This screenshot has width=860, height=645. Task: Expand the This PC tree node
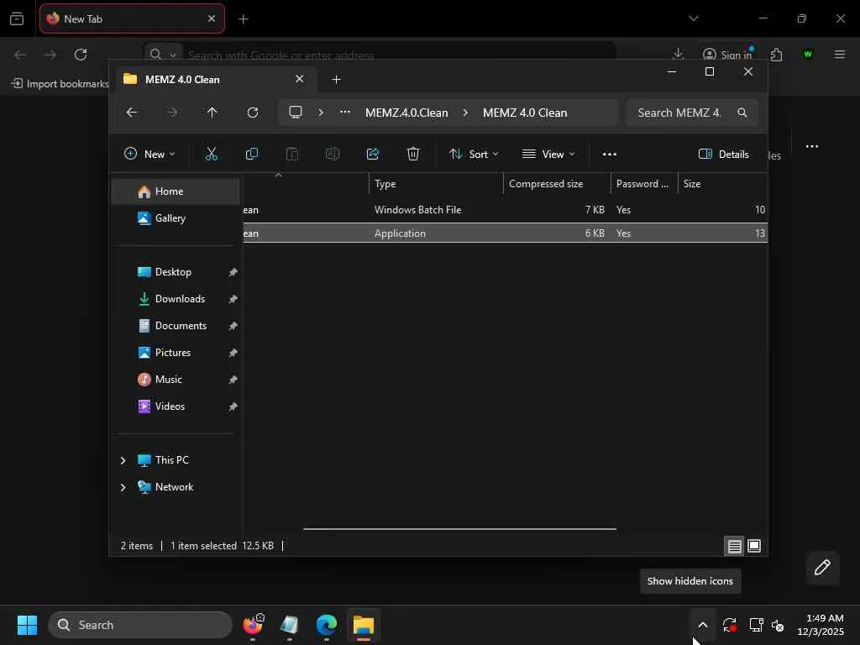click(x=123, y=460)
